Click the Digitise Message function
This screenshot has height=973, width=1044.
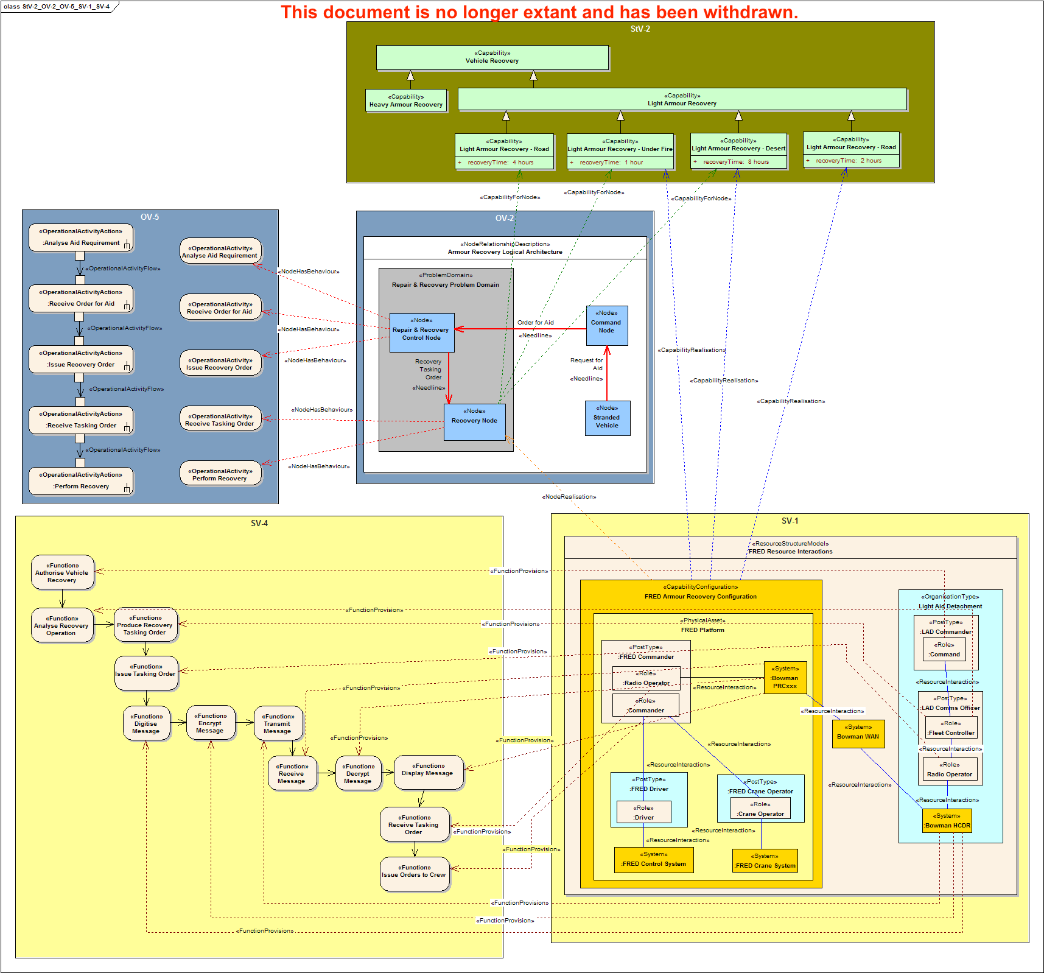(x=146, y=724)
